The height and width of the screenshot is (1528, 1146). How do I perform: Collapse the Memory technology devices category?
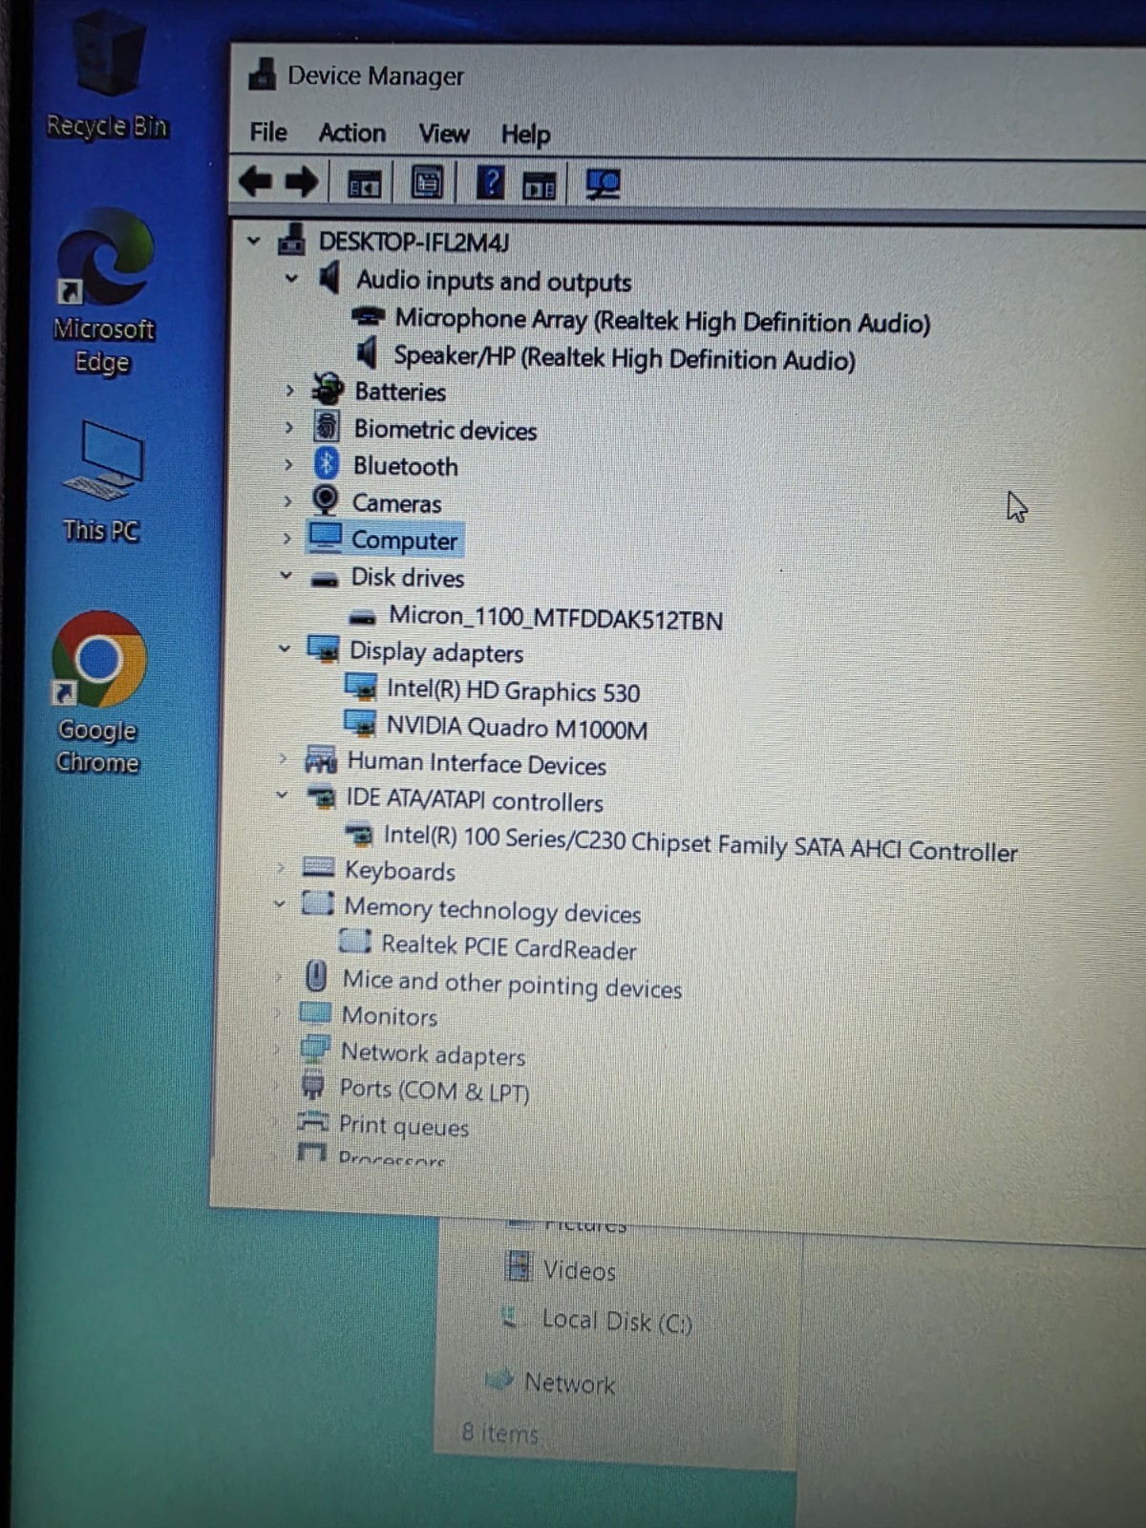point(279,903)
